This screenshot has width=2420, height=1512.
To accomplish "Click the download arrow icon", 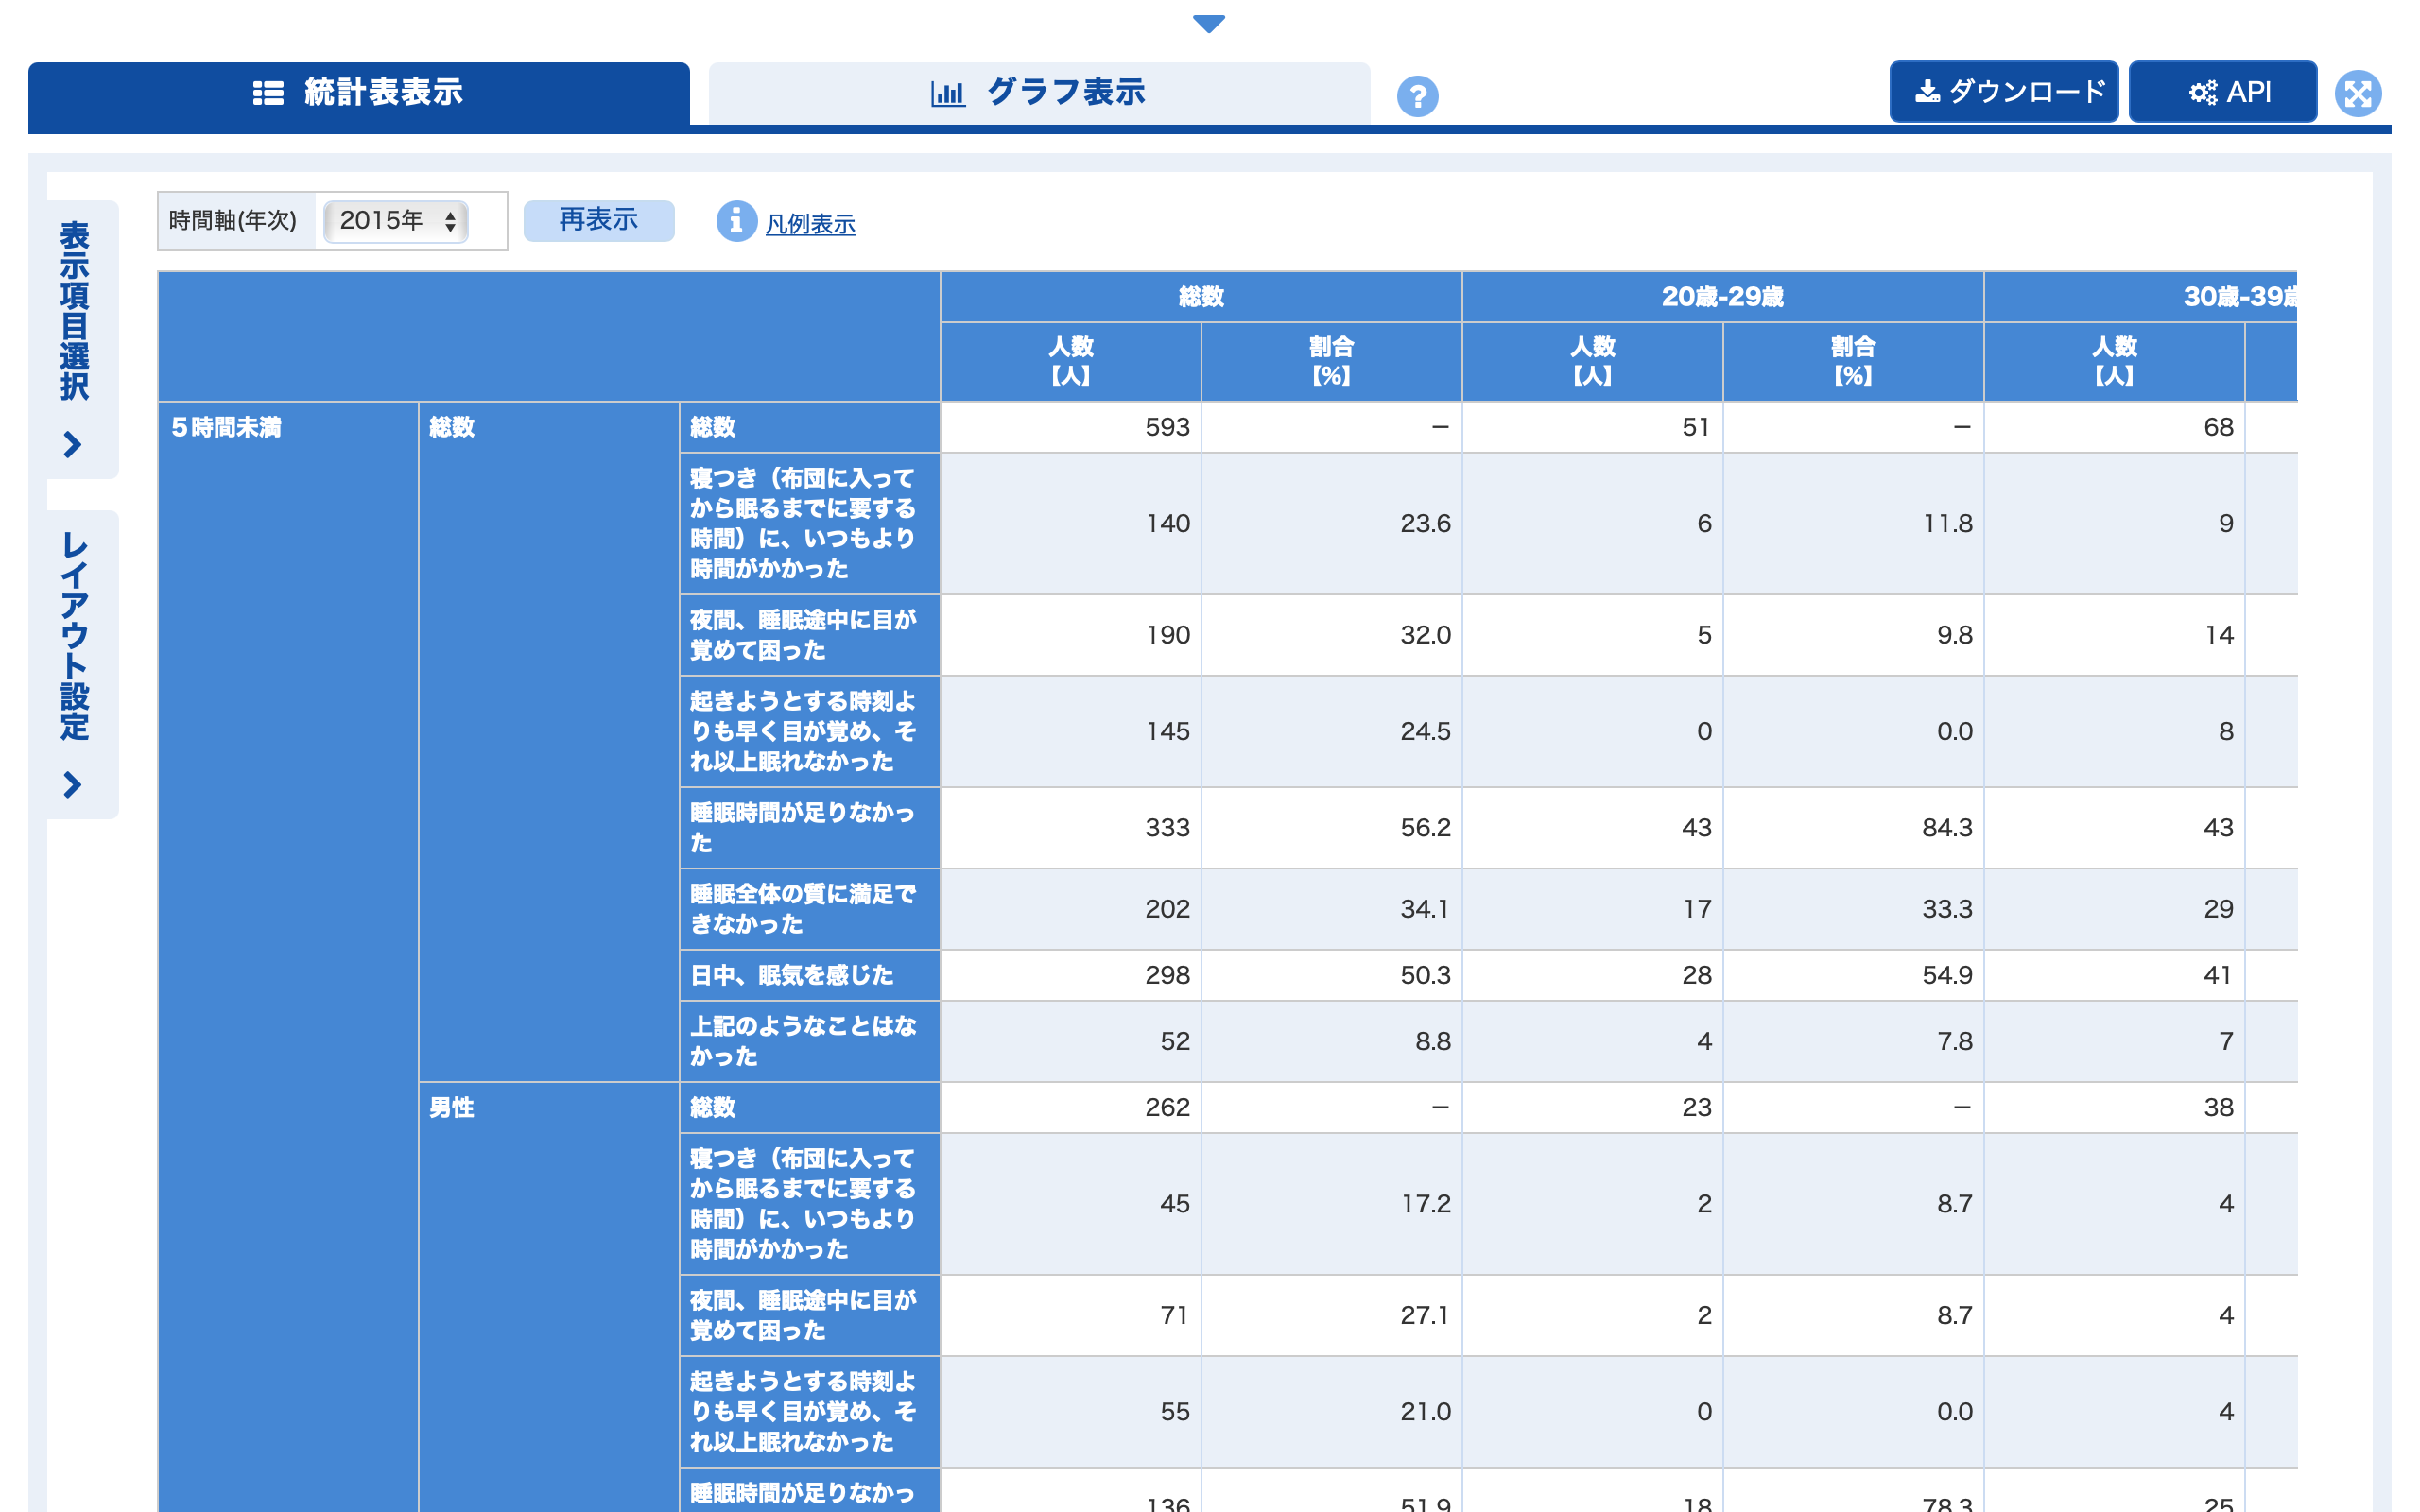I will [1927, 92].
